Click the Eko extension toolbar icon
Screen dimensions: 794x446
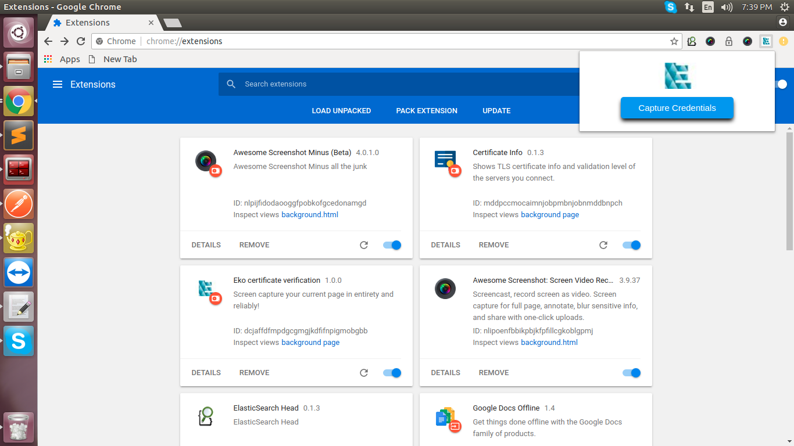(x=766, y=41)
